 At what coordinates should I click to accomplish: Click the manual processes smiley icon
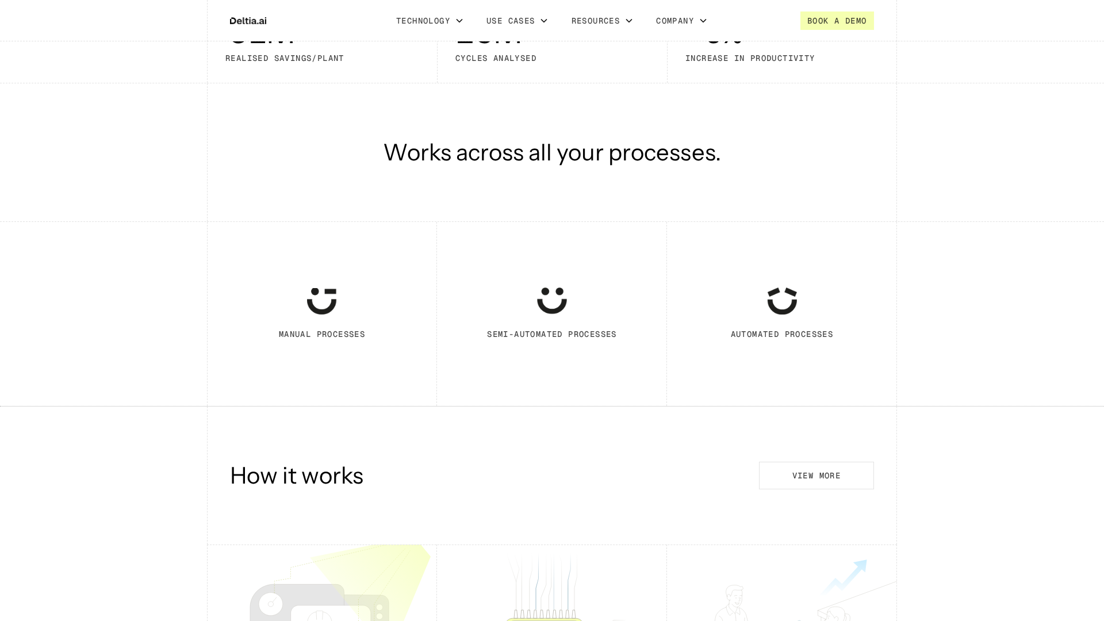tap(321, 301)
